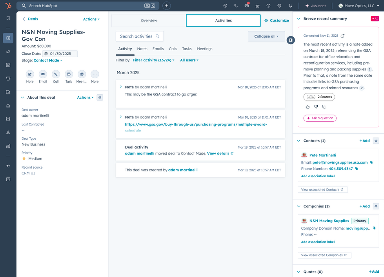
Task: Open the Reporting bar chart sidebar icon
Action: pos(8,146)
